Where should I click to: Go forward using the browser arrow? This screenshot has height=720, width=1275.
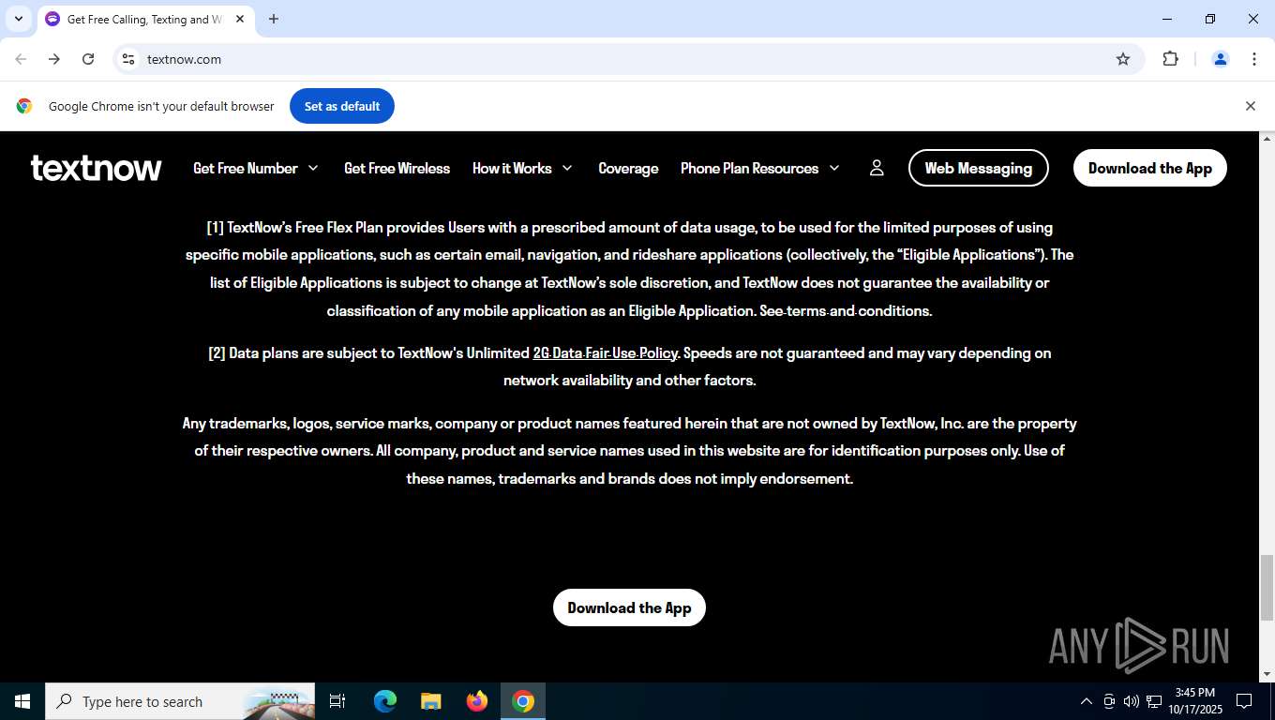pyautogui.click(x=54, y=59)
